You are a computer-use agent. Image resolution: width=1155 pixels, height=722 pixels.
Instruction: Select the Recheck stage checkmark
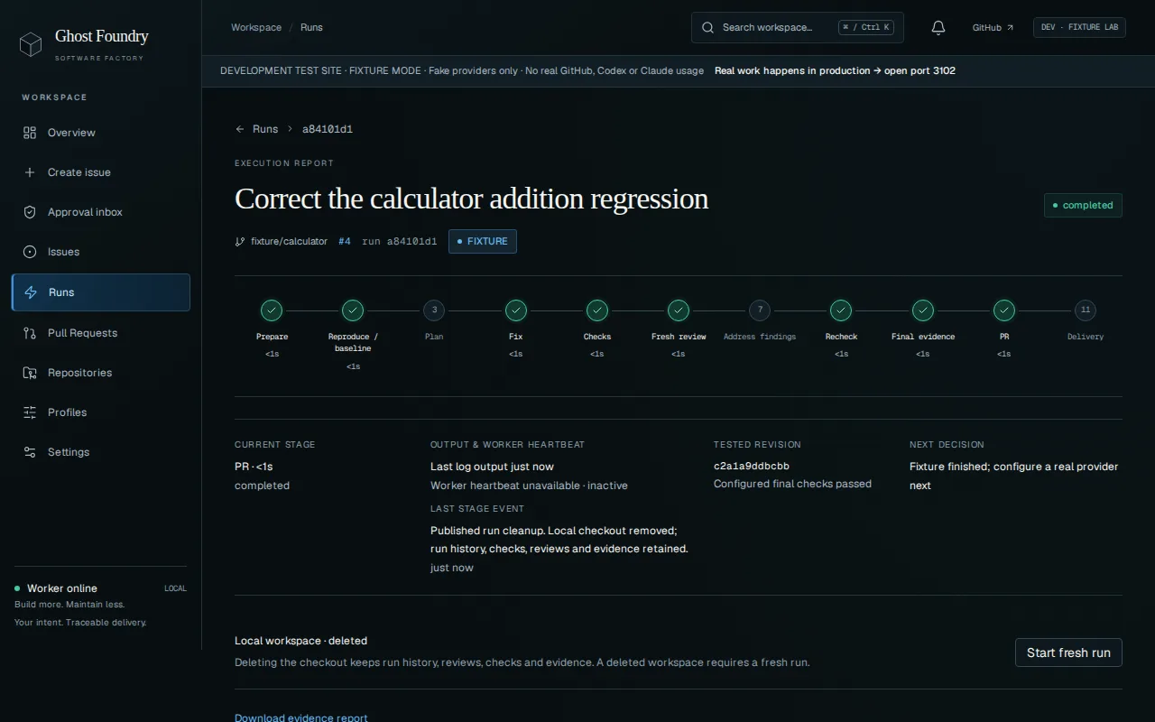841,310
